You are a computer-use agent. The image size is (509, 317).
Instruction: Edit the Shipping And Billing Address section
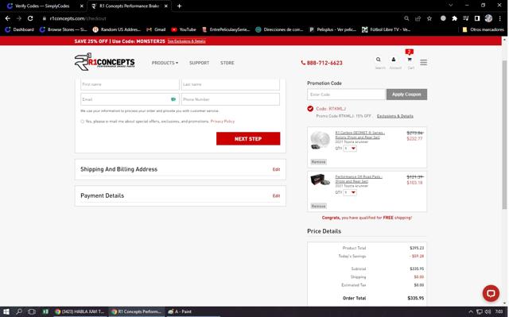(x=276, y=169)
